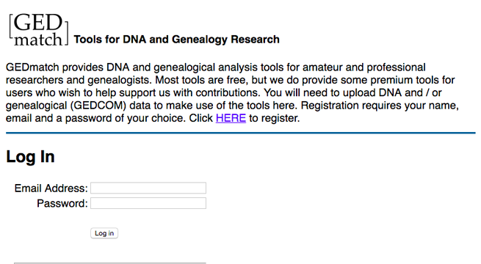Click the word match in the logo
Image resolution: width=481 pixels, height=264 pixels.
click(38, 40)
